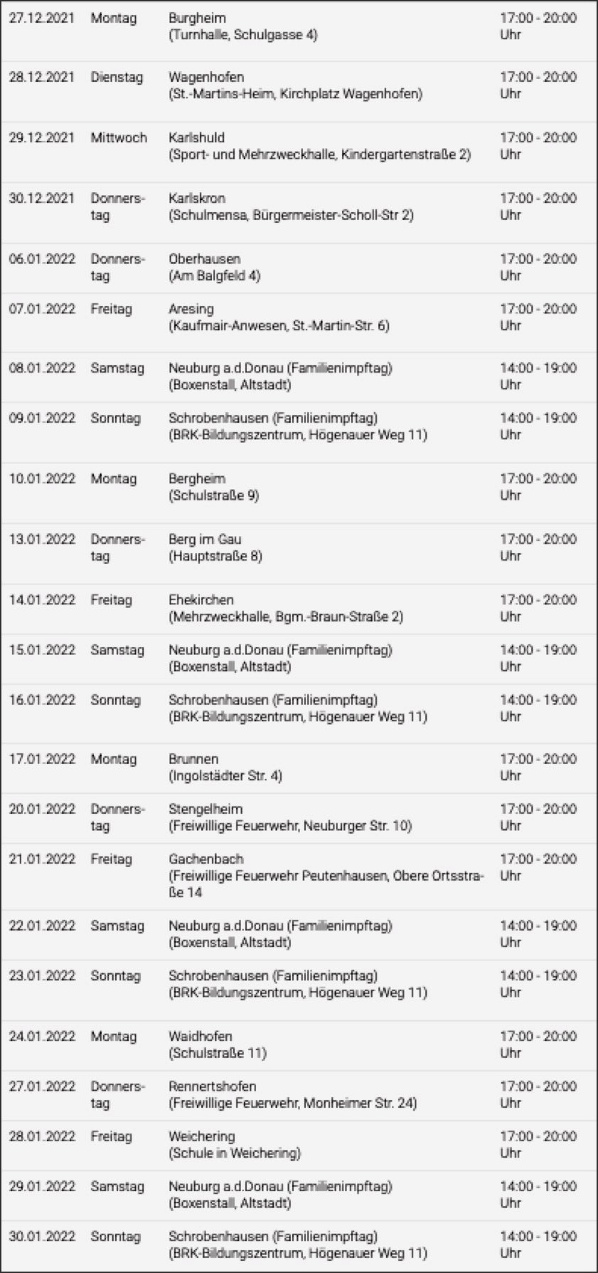Select the Stengelheim Freiwillige Feuerwehr entry
This screenshot has height=1273, width=598.
(289, 817)
